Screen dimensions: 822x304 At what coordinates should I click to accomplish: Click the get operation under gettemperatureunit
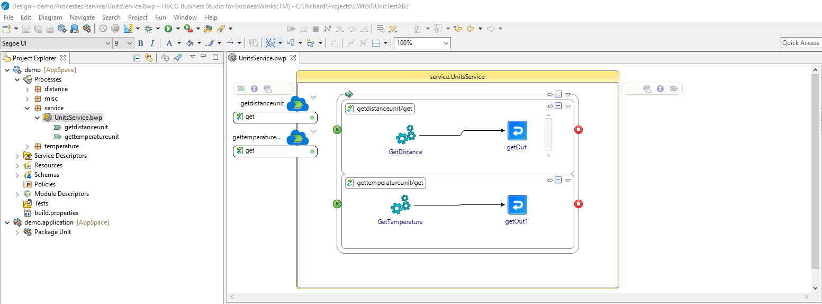coord(275,151)
